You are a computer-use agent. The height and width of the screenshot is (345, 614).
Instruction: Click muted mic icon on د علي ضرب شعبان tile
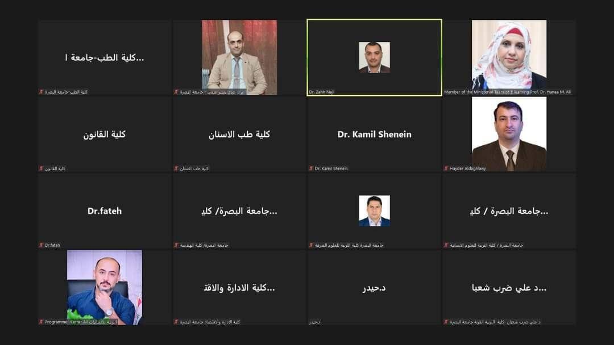coord(446,322)
